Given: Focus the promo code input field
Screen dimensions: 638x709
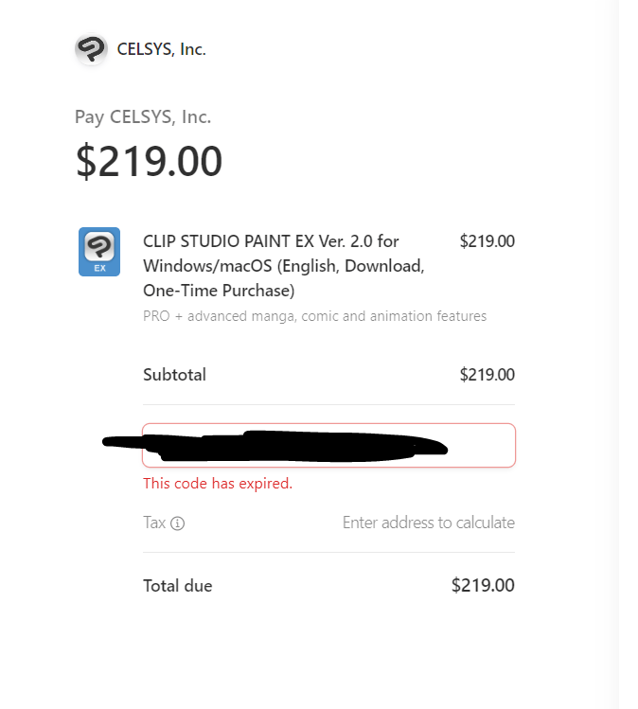Looking at the screenshot, I should pos(483,445).
